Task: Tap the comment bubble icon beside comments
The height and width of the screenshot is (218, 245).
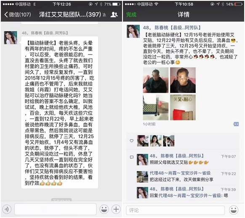Action: pos(132,157)
